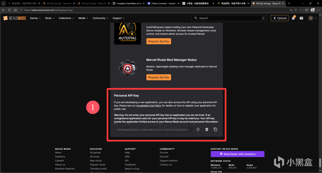
Task: Request Api Key for AutoPalExpress
Action: [x=159, y=41]
